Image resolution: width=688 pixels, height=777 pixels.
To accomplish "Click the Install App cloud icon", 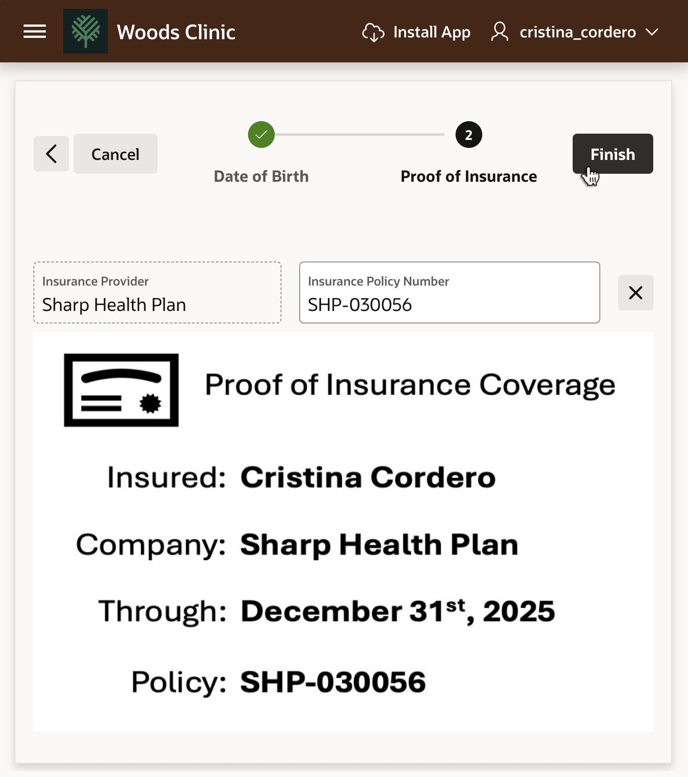I will click(x=373, y=32).
